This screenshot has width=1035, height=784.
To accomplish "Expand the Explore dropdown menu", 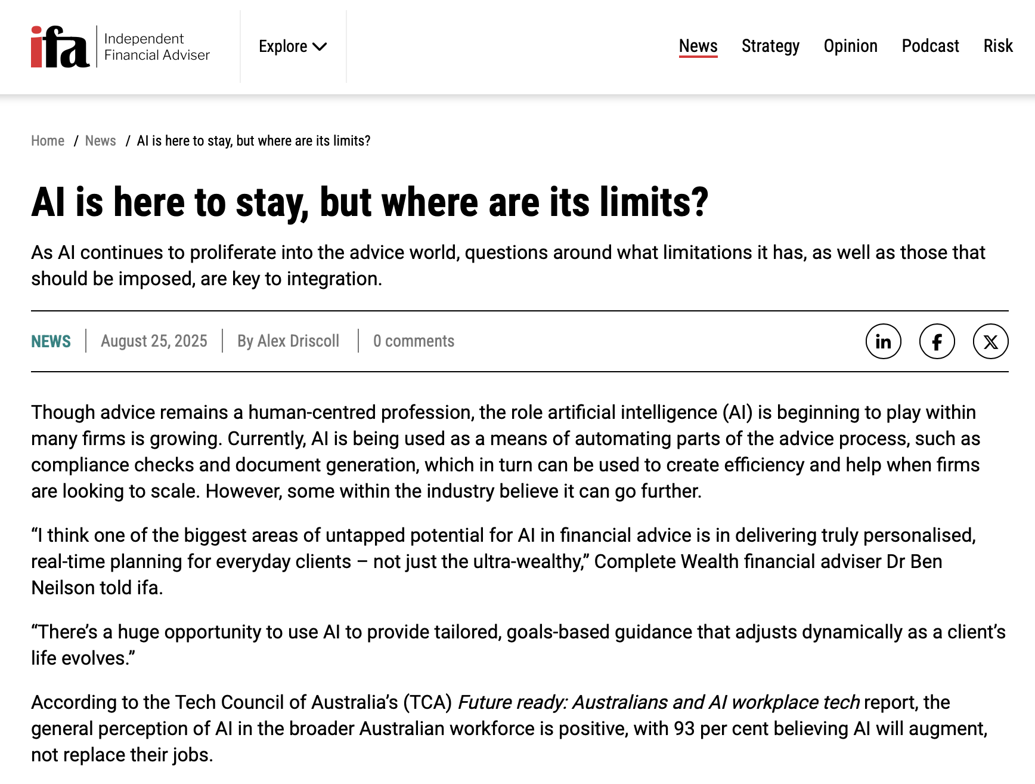I will pos(293,47).
